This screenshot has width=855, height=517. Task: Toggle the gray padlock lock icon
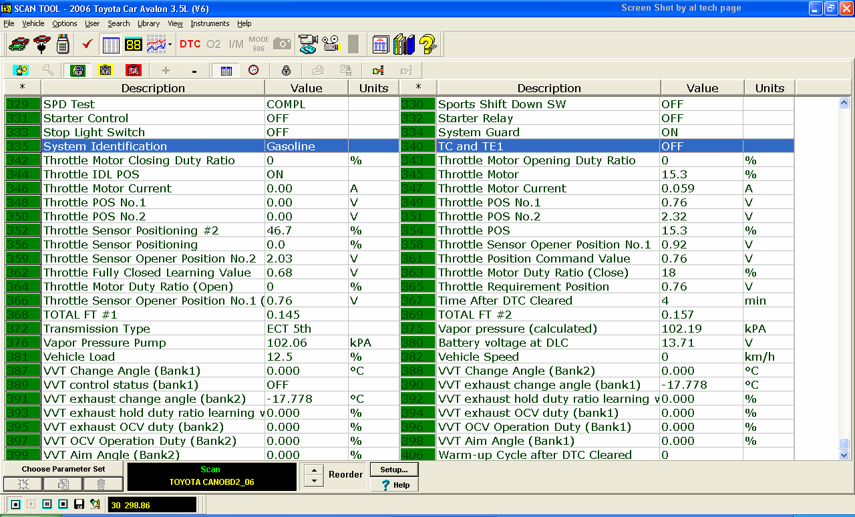pos(286,70)
